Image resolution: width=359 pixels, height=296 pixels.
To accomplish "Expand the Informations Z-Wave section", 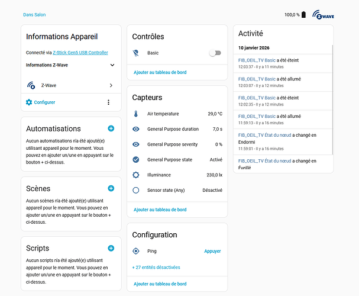I will point(112,65).
